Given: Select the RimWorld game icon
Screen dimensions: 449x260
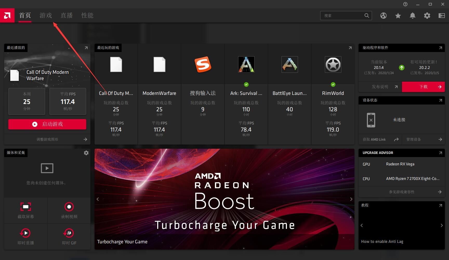Looking at the screenshot, I should coord(333,64).
